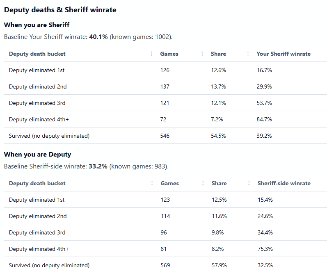
Task: Click sort arrows beside Games in Deputy table
Action: tap(203, 183)
